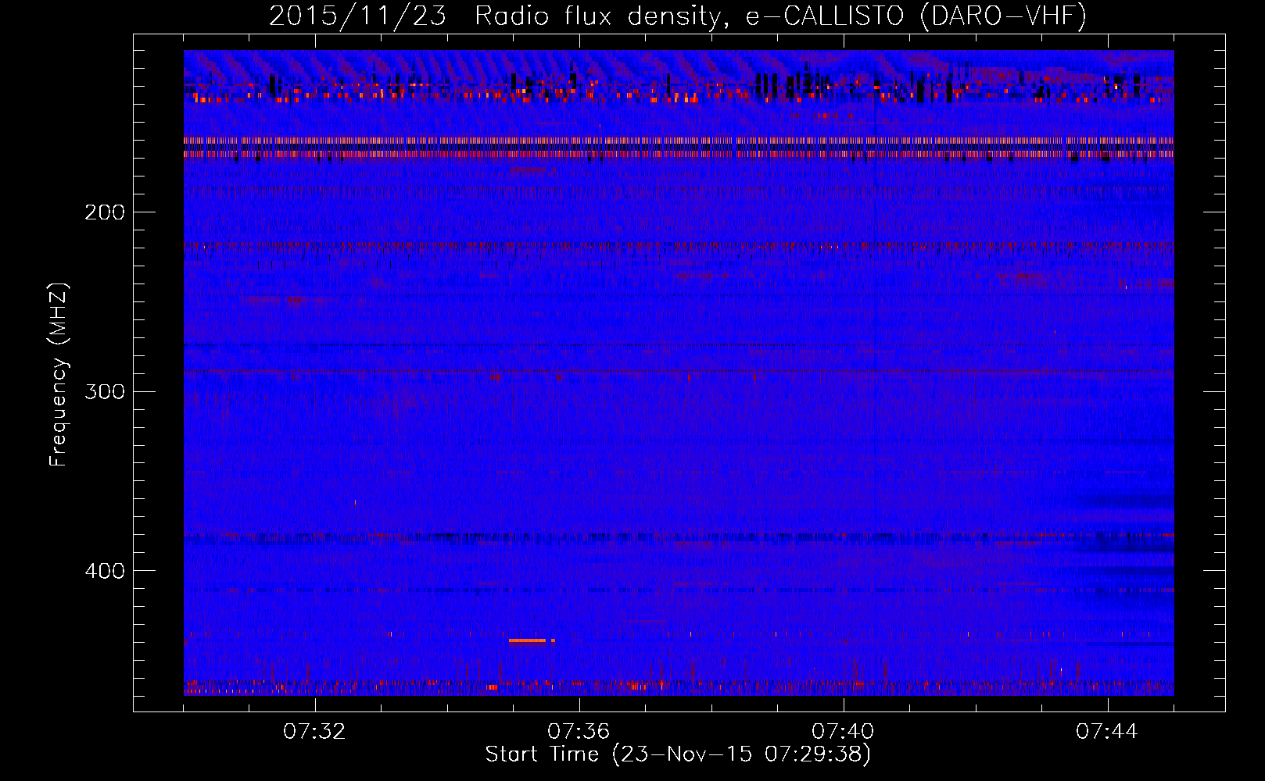Viewport: 1265px width, 781px height.
Task: Click the '300' frequency tick label
Action: tap(105, 391)
